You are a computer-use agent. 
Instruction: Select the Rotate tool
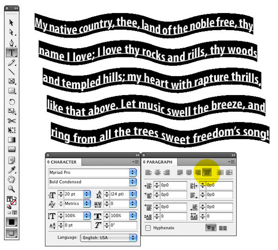pos(12,102)
